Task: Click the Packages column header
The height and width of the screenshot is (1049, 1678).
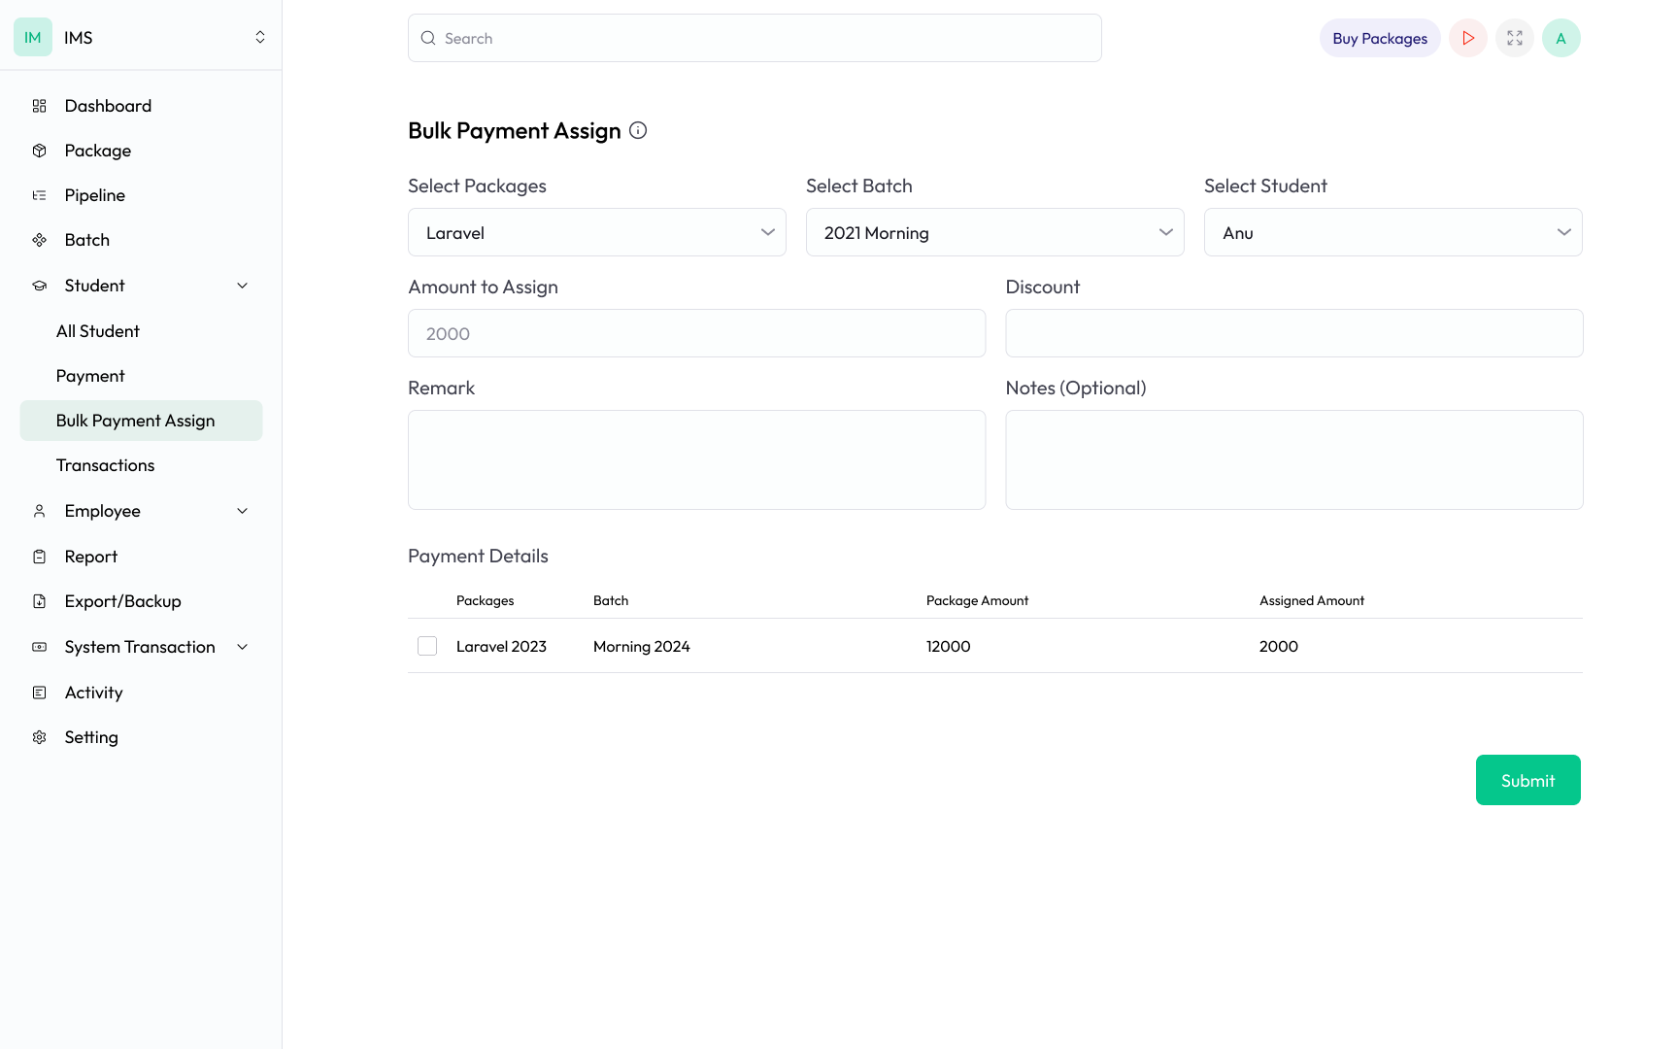Action: [x=486, y=600]
